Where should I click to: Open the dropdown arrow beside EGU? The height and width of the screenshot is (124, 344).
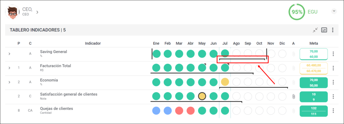click(334, 11)
